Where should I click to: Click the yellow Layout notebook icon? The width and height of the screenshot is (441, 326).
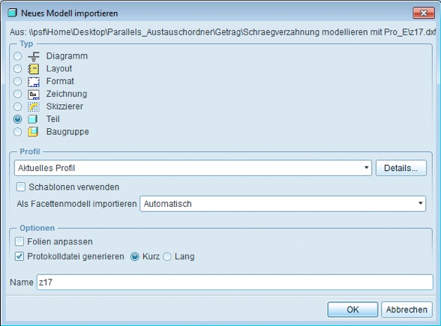pyautogui.click(x=34, y=69)
